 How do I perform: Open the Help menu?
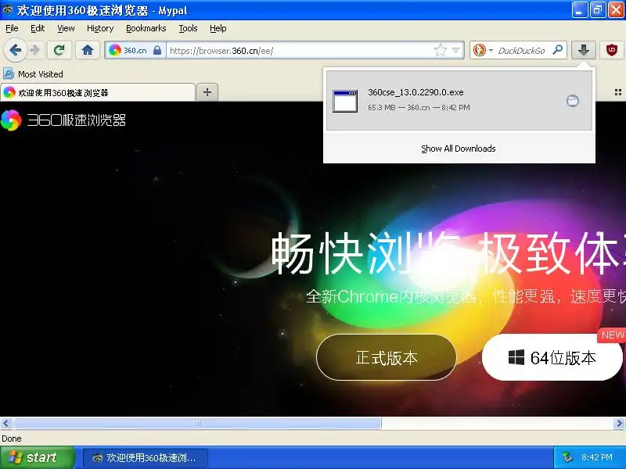coord(218,28)
